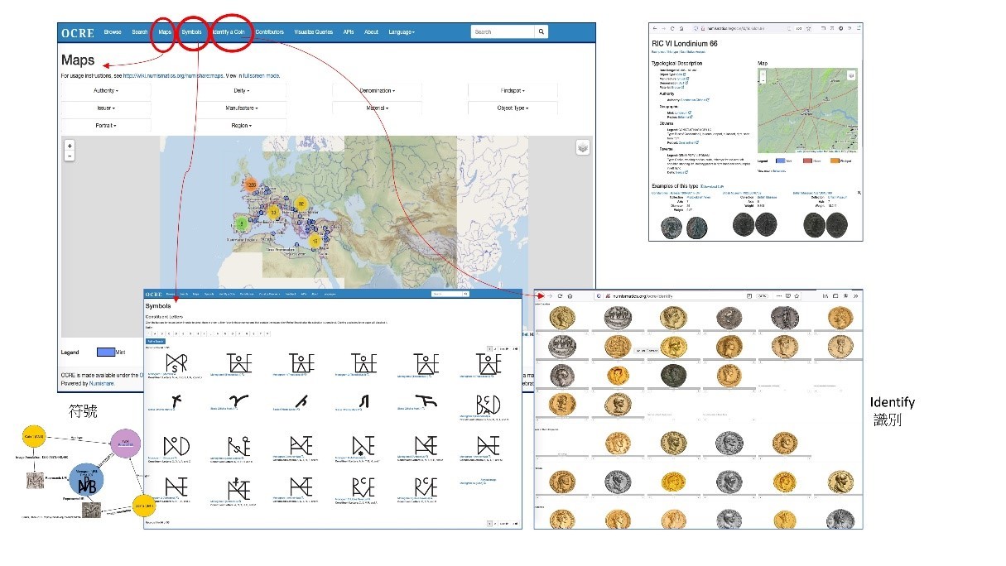1006x566 pixels.
Task: Expand the Language menu in navbar
Action: click(x=402, y=32)
